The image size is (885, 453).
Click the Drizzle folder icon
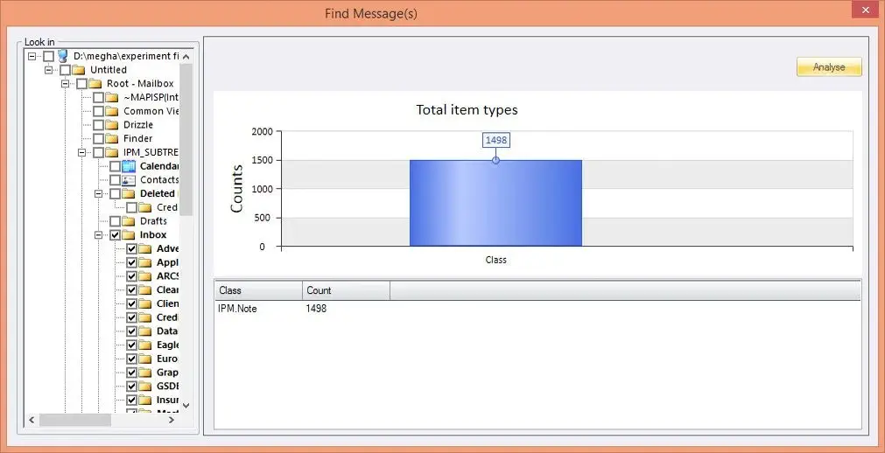[112, 125]
